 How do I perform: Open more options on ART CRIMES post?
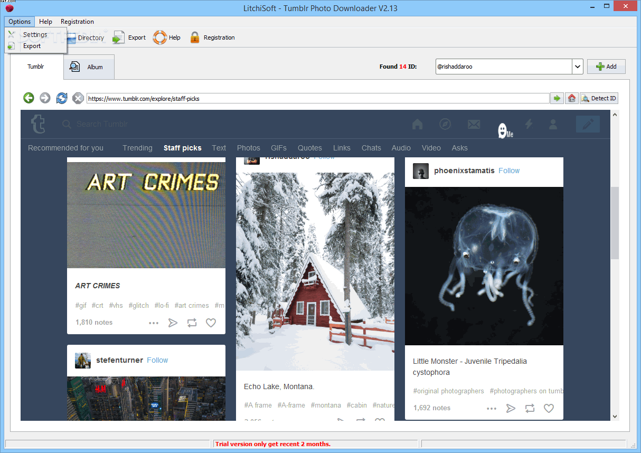(154, 323)
